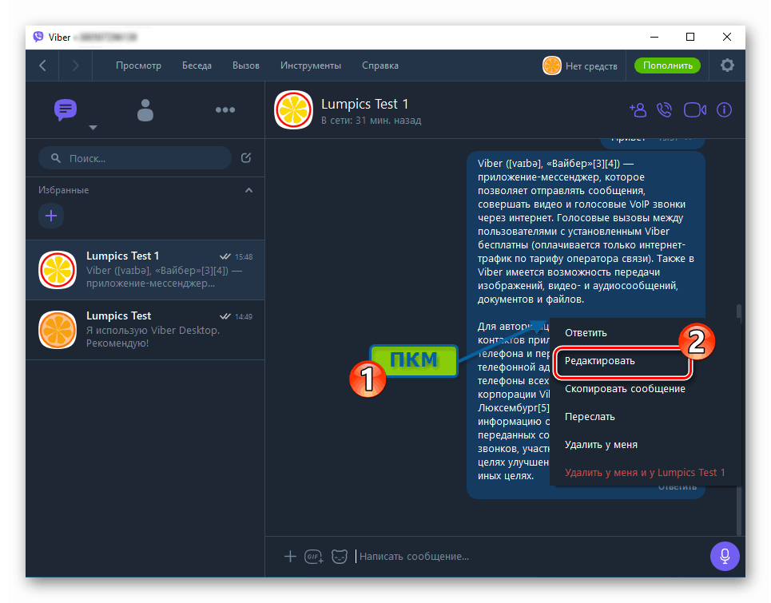Open the Chats tab icon
Screen dimensions: 771x603
click(66, 110)
